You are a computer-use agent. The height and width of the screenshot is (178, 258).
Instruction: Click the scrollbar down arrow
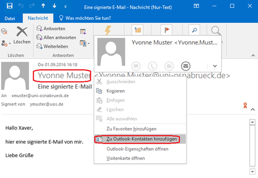coord(252,171)
